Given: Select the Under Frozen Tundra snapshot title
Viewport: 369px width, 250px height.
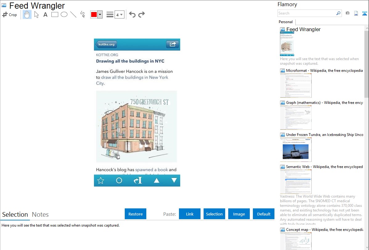Looking at the screenshot, I should click(325, 134).
